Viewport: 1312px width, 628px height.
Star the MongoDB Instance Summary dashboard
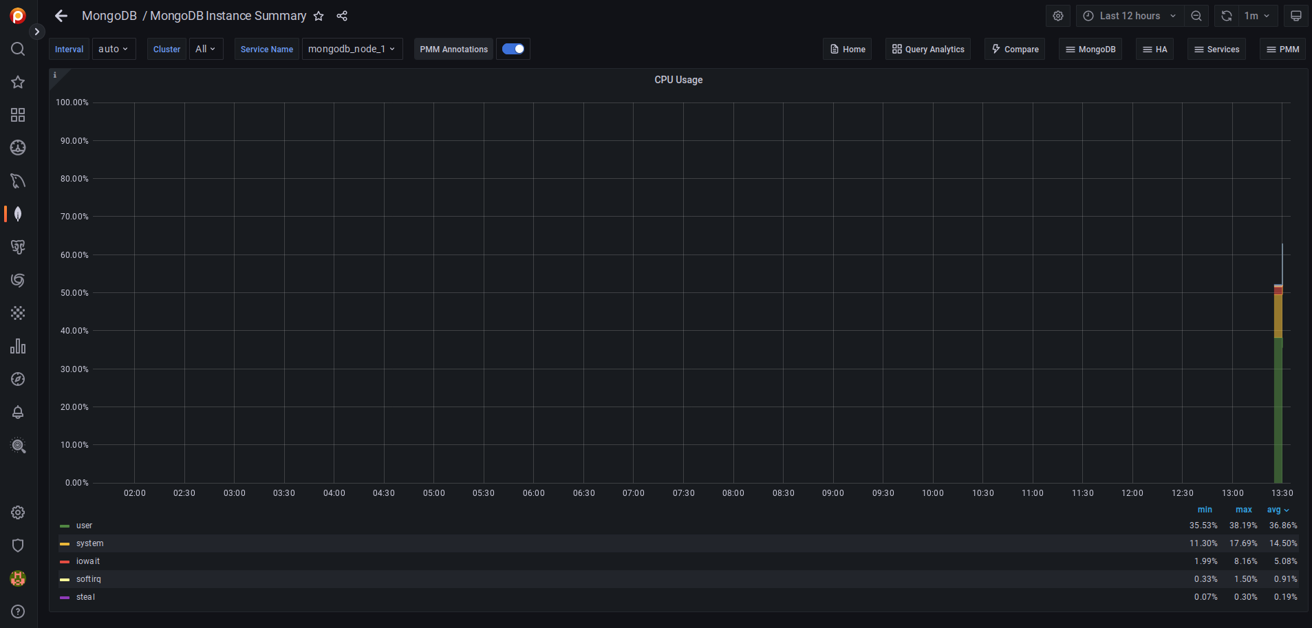pyautogui.click(x=318, y=16)
